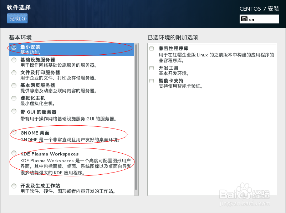Pick the 基本网页服务器 radio button
This screenshot has width=286, height=213.
14,86
